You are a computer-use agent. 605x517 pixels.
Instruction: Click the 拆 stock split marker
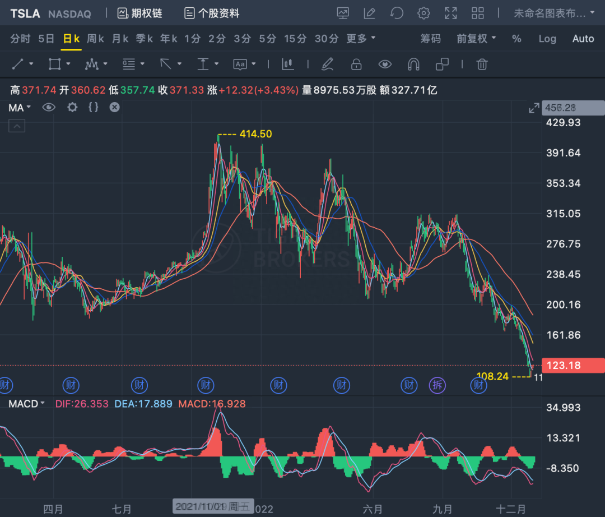pos(437,385)
